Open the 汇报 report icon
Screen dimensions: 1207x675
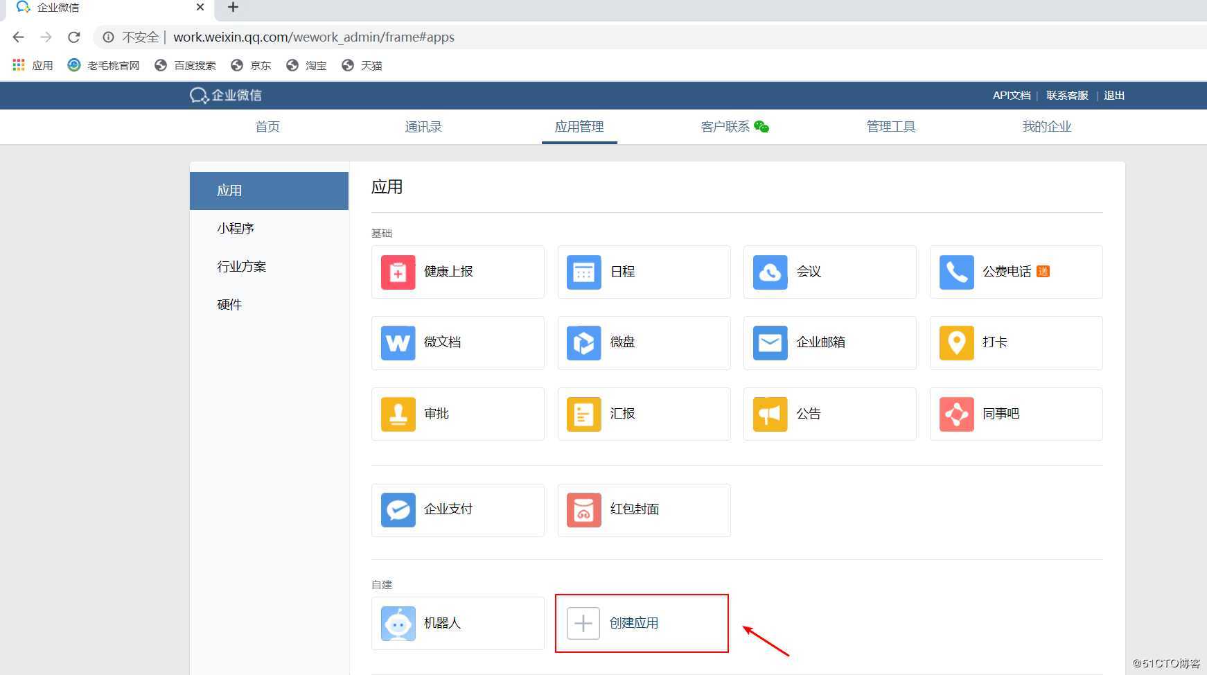tap(583, 414)
